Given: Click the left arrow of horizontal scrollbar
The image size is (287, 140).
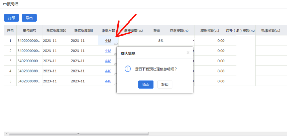Looking at the screenshot, I should click(x=6, y=134).
